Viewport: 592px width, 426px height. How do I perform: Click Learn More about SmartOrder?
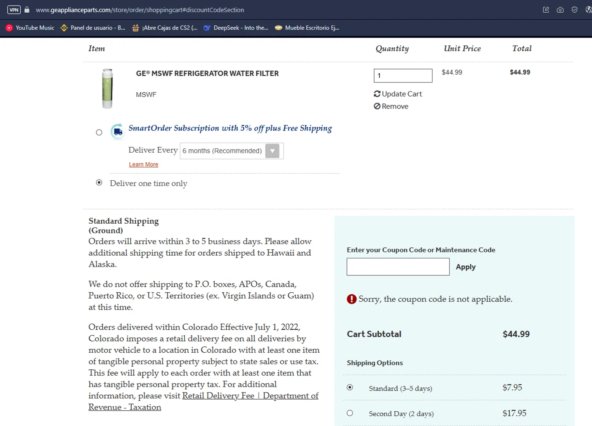[144, 164]
